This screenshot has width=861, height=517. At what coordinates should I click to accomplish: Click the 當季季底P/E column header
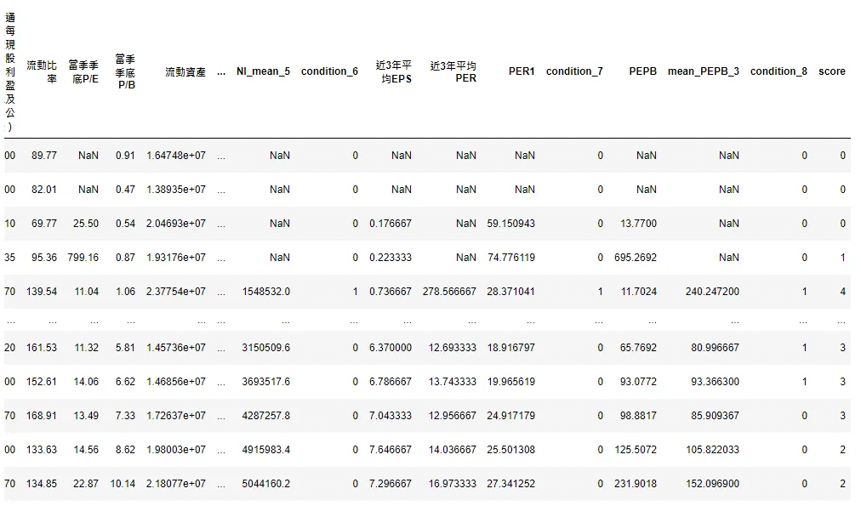[x=84, y=71]
